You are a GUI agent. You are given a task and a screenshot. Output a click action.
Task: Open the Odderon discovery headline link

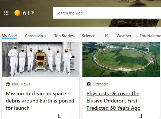113,101
